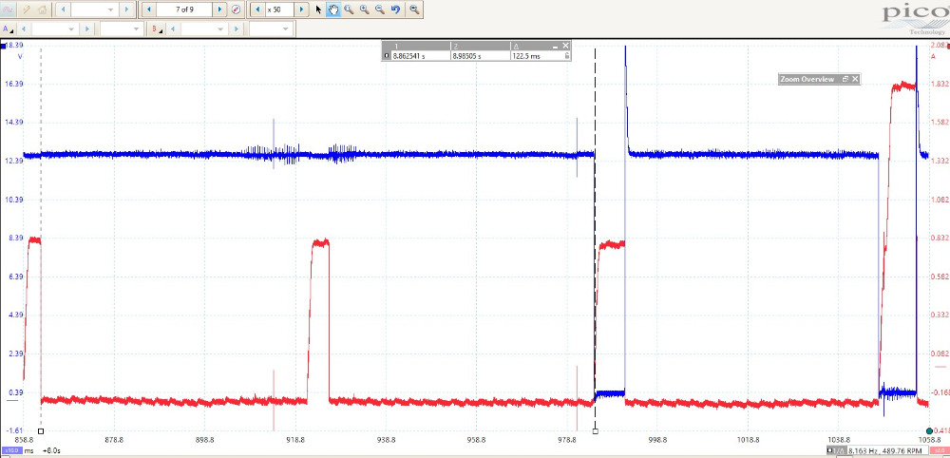Click the zoom in magnifier icon
950x458 pixels.
point(365,9)
